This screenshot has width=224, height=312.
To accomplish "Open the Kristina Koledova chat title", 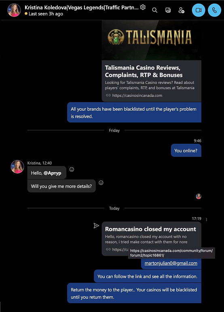I will 82,8.
